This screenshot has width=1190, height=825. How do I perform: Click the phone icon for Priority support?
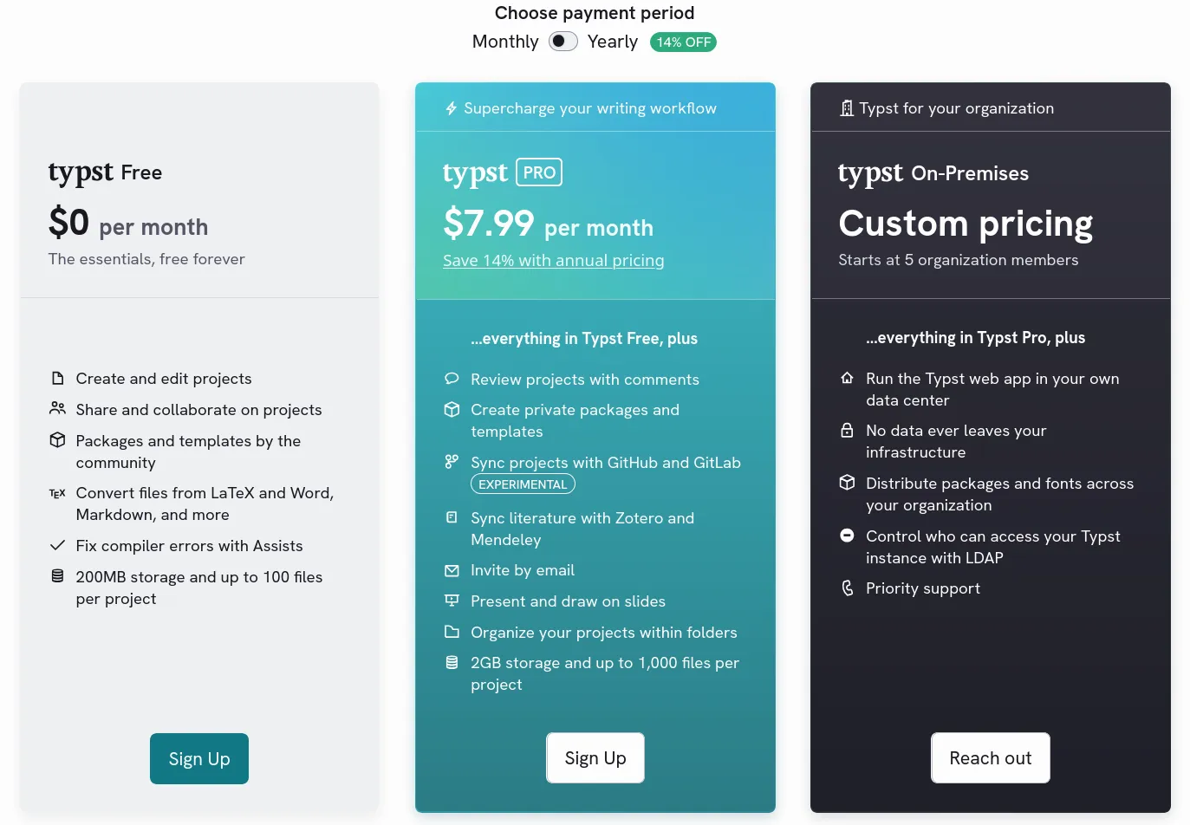[x=847, y=588]
